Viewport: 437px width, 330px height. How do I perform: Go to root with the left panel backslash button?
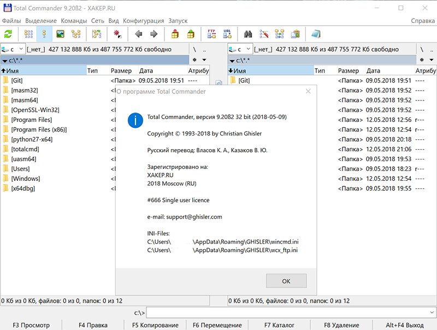tap(194, 50)
